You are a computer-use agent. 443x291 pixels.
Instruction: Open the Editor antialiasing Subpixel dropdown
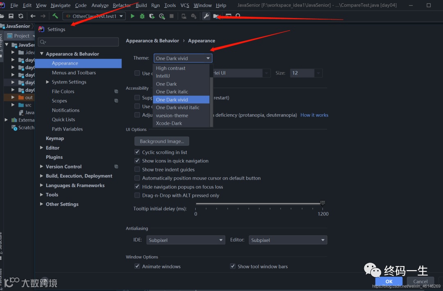click(288, 240)
